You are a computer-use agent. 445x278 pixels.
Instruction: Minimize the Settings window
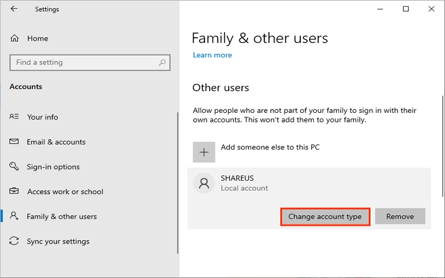click(x=380, y=9)
